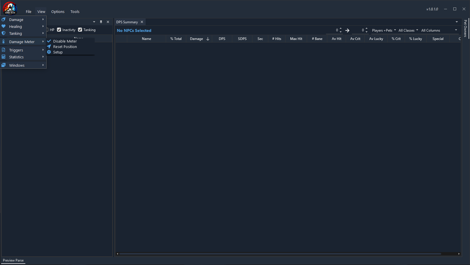Toggle the HP option label
This screenshot has height=265, width=470.
click(x=52, y=30)
